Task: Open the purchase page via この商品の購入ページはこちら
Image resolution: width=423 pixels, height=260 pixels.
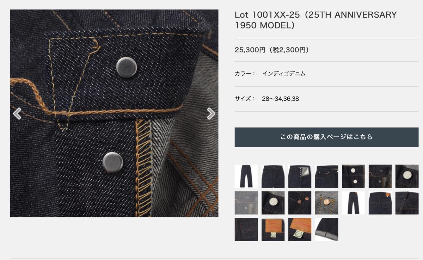Action: coord(326,137)
